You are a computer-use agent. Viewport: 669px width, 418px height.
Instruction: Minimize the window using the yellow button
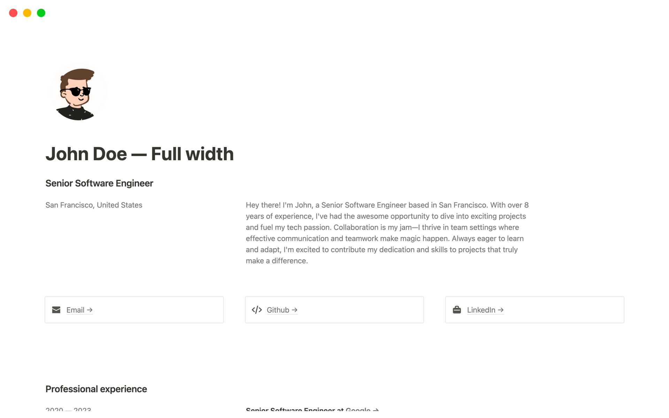pos(27,13)
